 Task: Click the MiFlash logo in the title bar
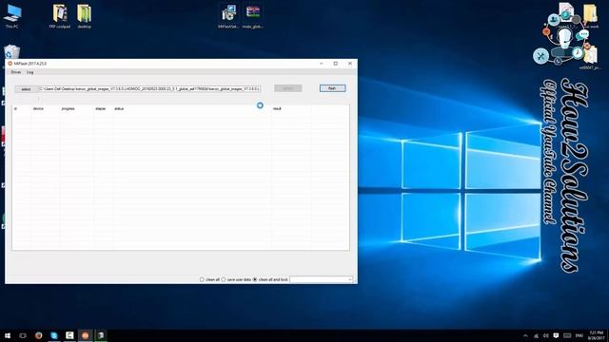[x=10, y=64]
